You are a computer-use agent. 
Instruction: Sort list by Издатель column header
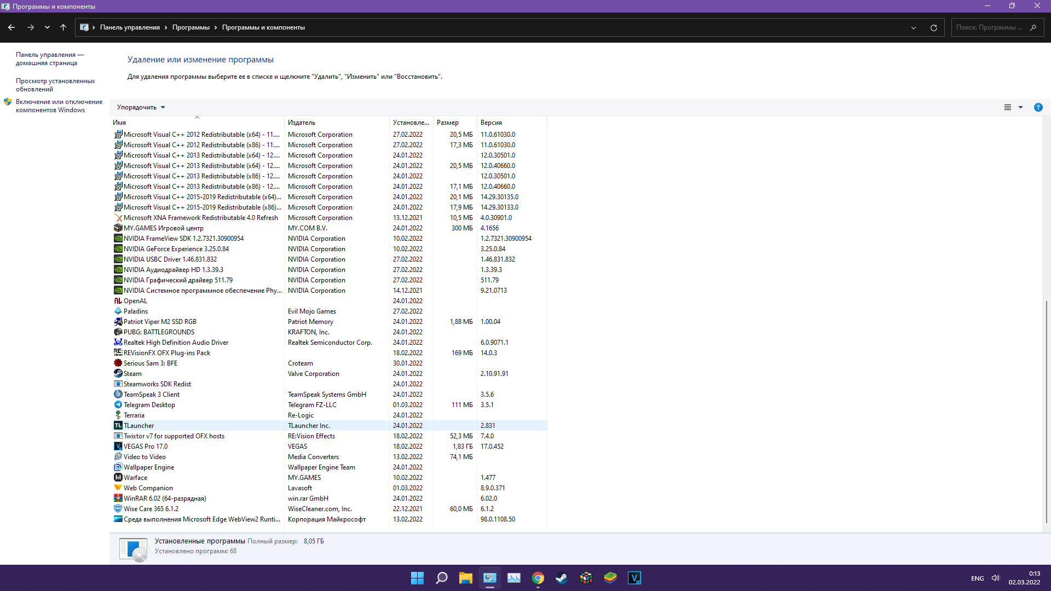(337, 123)
